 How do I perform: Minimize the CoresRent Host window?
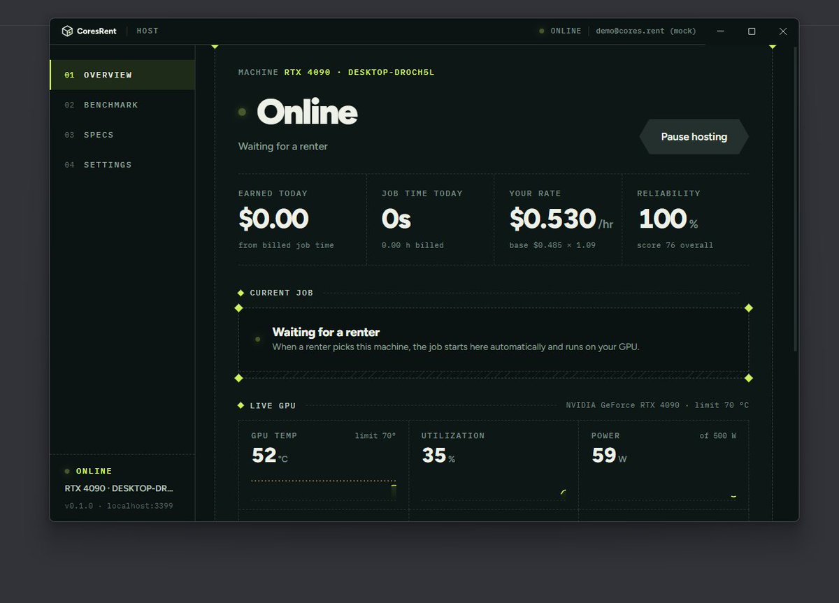[x=720, y=31]
